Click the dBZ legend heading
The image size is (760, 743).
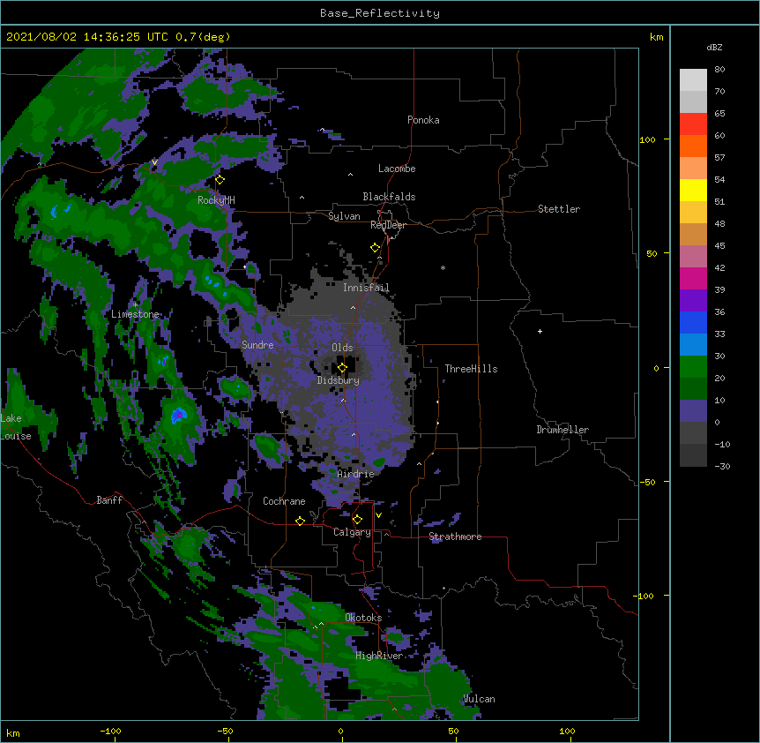click(x=714, y=47)
